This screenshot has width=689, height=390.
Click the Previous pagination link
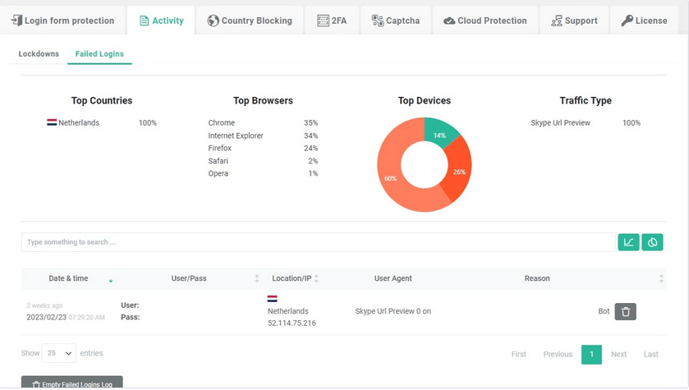(558, 355)
